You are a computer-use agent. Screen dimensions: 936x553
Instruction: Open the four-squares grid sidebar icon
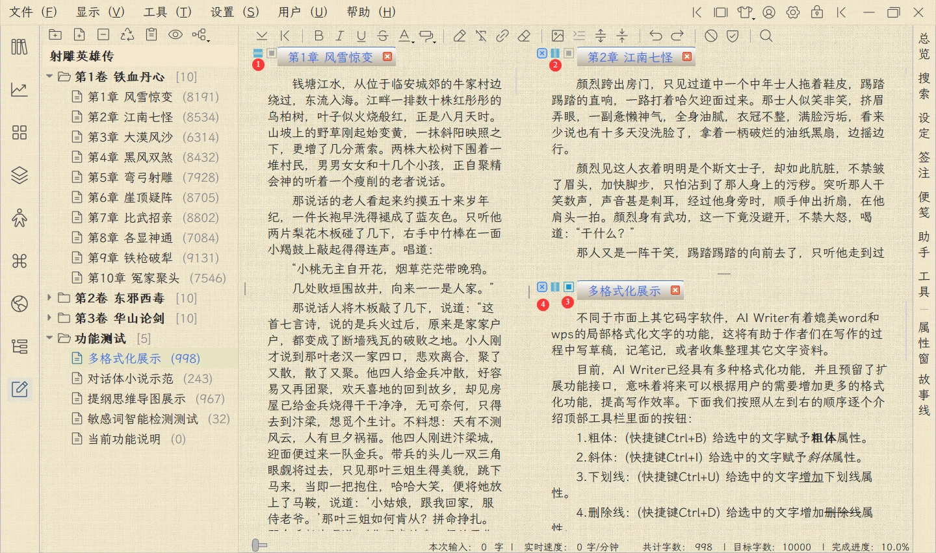pyautogui.click(x=19, y=132)
